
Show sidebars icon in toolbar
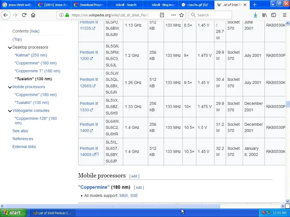274,15
